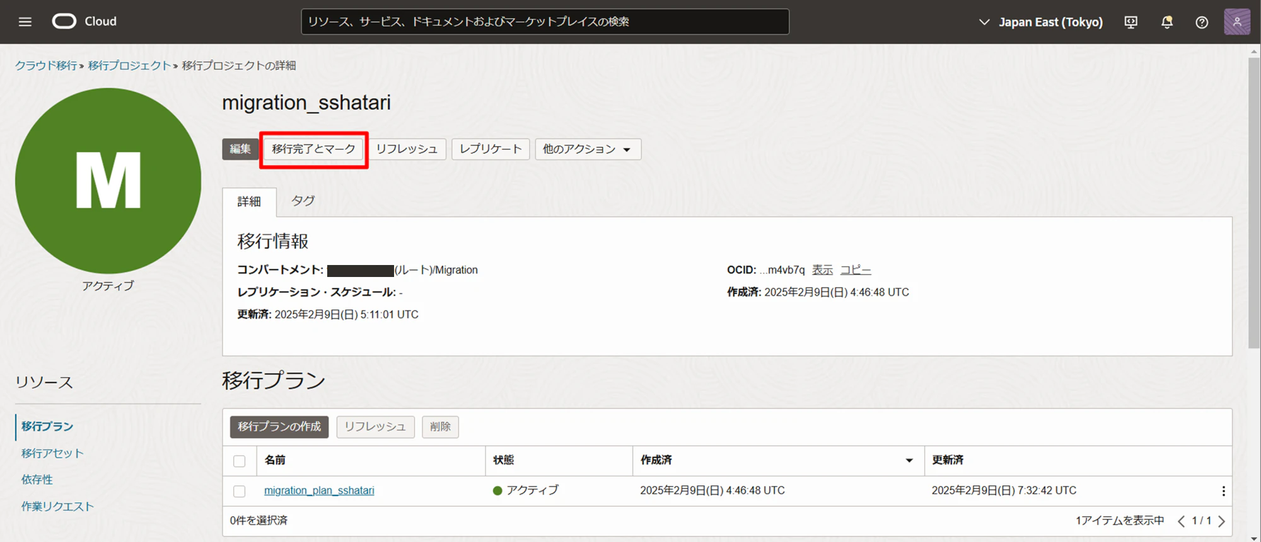The height and width of the screenshot is (542, 1261).
Task: Open the actions menu for migration_plan_sshatari row
Action: pos(1223,491)
